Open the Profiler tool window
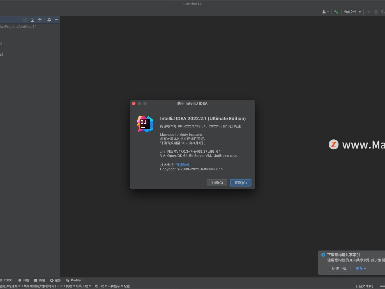Image resolution: width=385 pixels, height=289 pixels. [74, 280]
